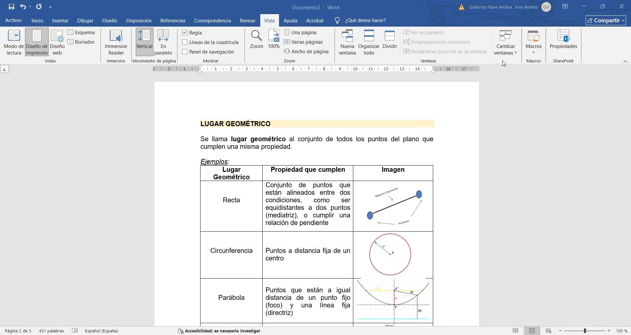Launch Immersive Reader
Screen dimensions: 631x335
(x=116, y=42)
